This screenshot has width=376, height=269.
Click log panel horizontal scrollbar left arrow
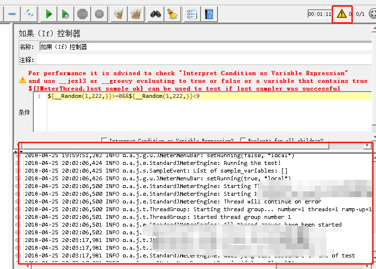coord(28,266)
